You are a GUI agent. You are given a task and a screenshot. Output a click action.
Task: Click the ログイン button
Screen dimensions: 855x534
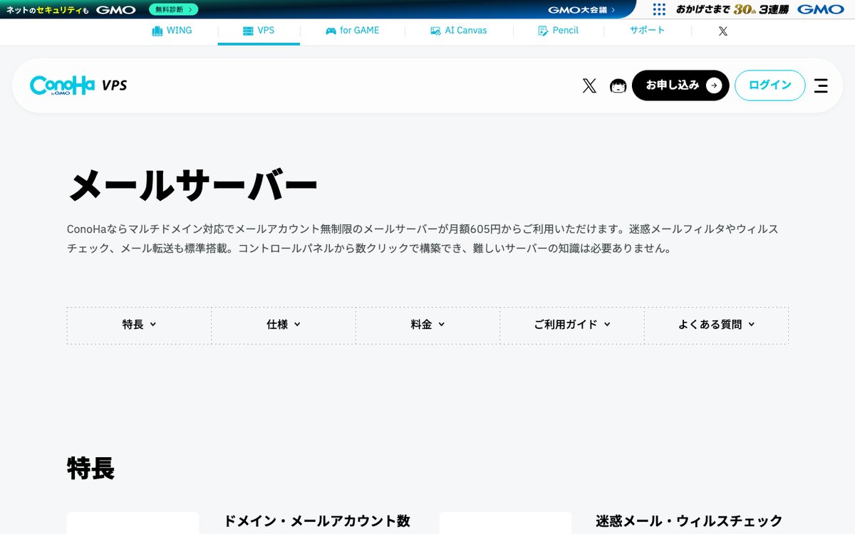770,85
